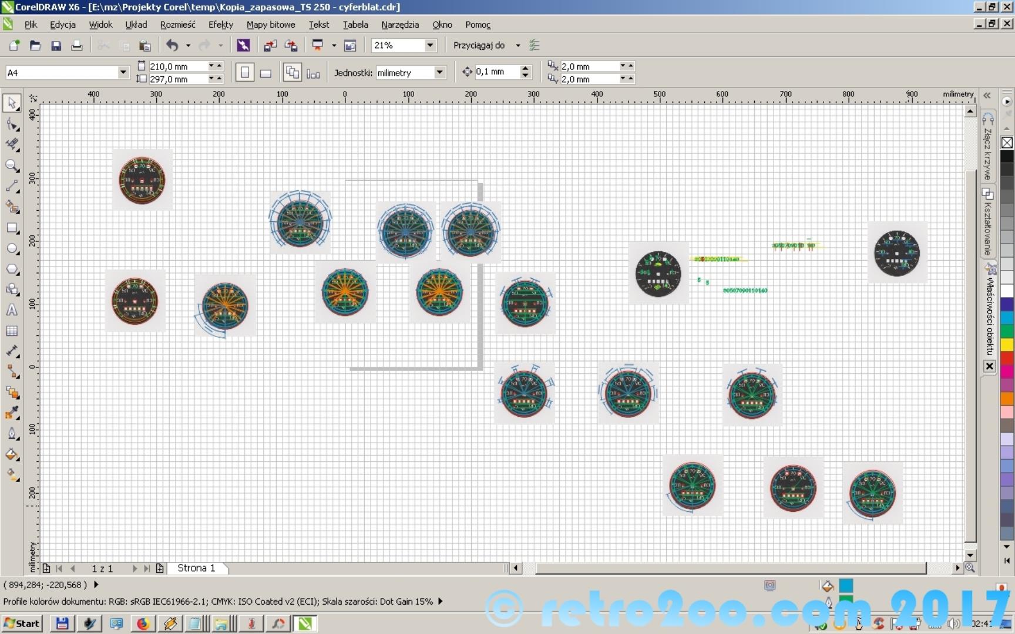The height and width of the screenshot is (634, 1015).
Task: Click the Windows Start button
Action: coord(22,623)
